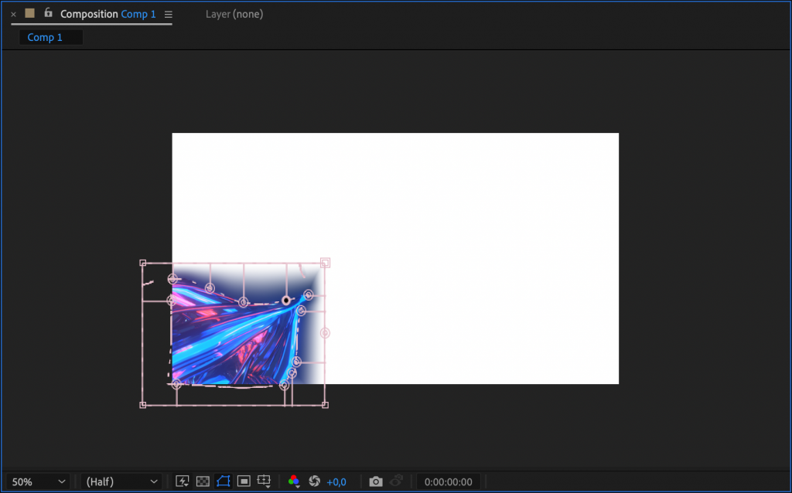Open Show Channel and Color Management settings
This screenshot has height=493, width=792.
(293, 481)
